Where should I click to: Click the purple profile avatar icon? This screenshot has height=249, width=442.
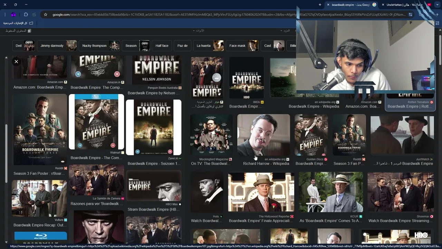[13, 15]
